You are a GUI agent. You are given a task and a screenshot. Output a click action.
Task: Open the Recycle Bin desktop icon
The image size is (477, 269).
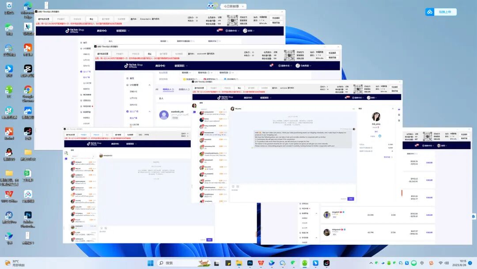pos(9,8)
